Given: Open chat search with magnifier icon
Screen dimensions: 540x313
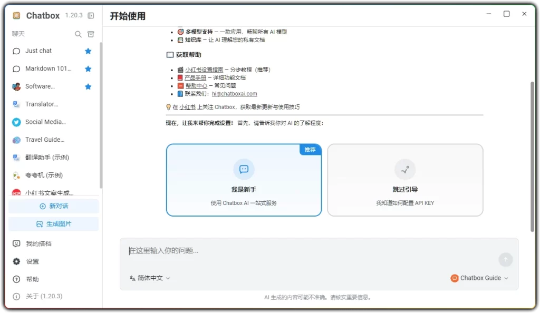Looking at the screenshot, I should [78, 34].
